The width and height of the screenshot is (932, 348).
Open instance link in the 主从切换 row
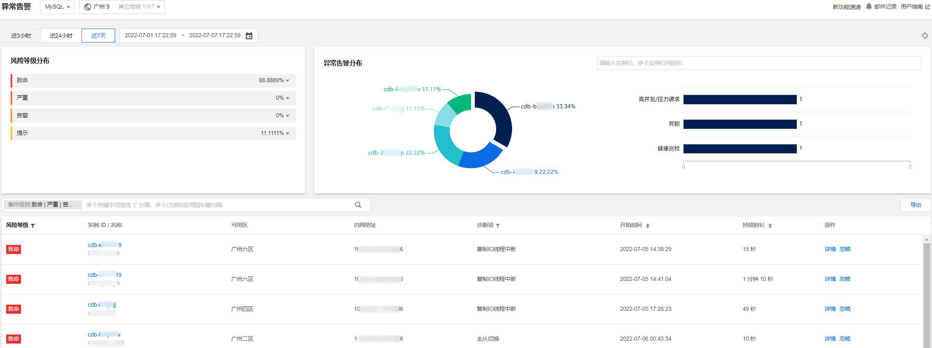(104, 335)
